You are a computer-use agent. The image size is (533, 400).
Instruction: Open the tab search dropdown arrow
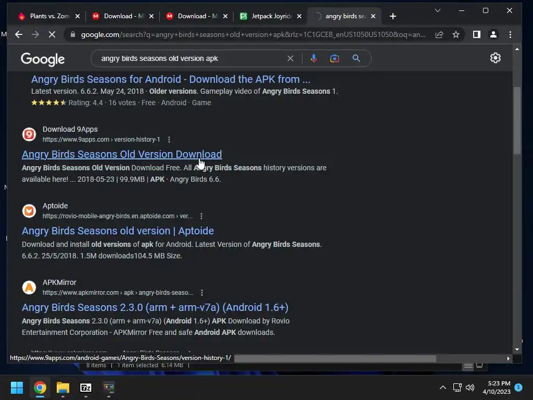click(438, 10)
